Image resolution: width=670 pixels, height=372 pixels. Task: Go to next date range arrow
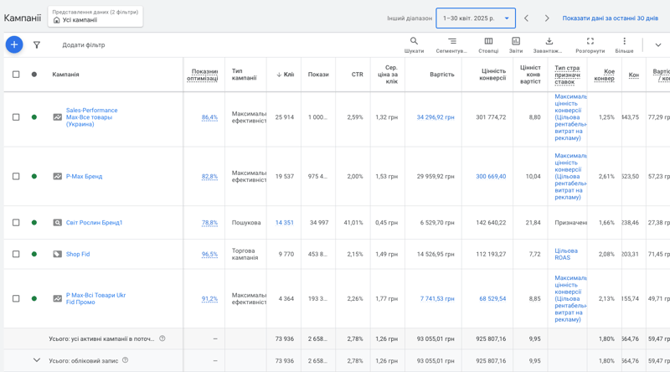(547, 18)
